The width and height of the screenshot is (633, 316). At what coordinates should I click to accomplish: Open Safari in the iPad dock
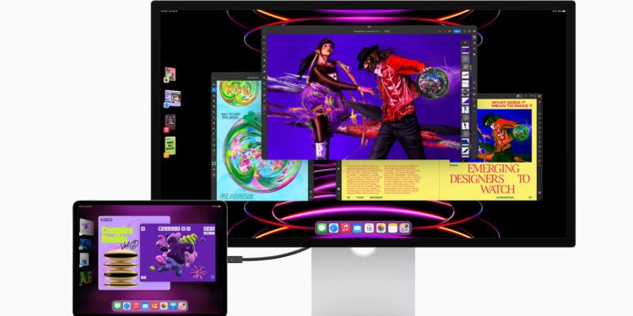[127, 306]
